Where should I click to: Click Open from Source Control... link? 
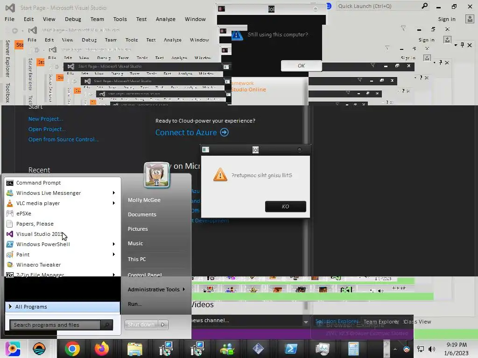[x=63, y=139]
